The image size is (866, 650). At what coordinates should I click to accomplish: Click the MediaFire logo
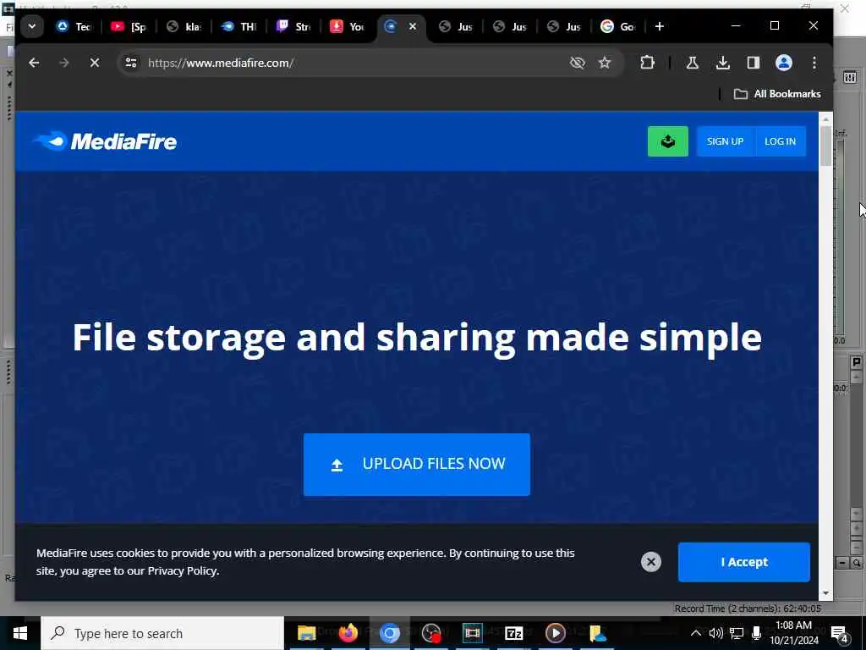(x=105, y=141)
